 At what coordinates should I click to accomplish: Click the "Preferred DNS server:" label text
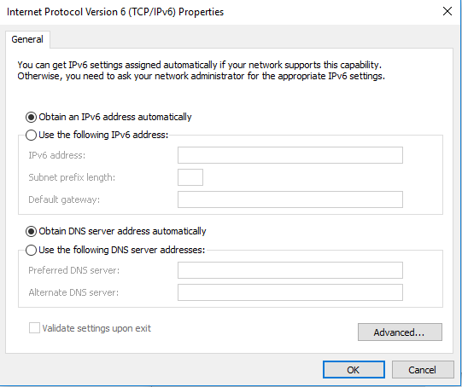[74, 270]
